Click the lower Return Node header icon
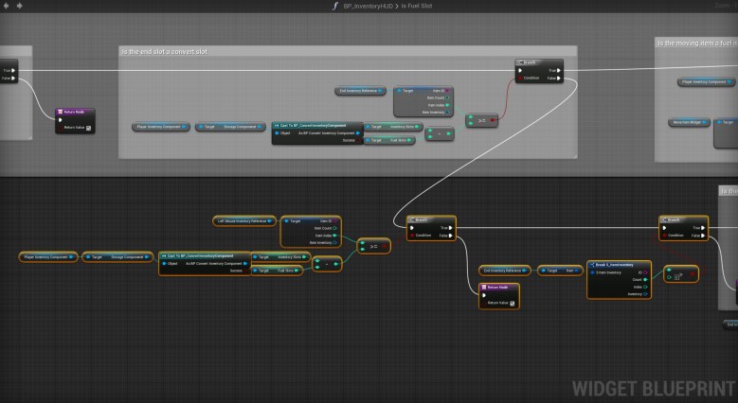Screen dimensions: 738x403 [x=486, y=288]
